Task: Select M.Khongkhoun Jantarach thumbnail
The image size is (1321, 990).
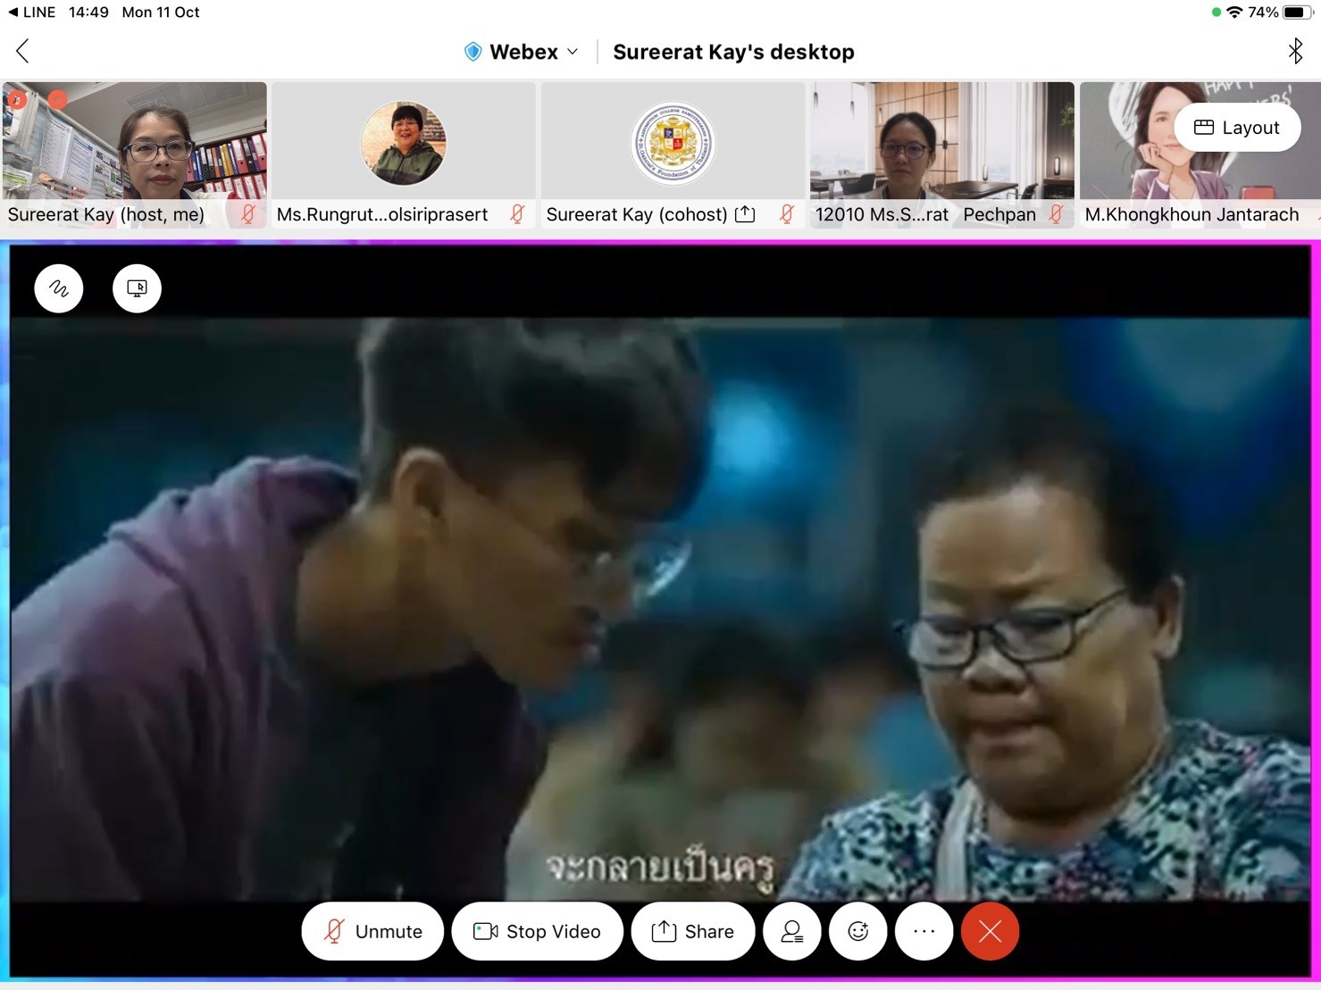Action: tap(1200, 155)
